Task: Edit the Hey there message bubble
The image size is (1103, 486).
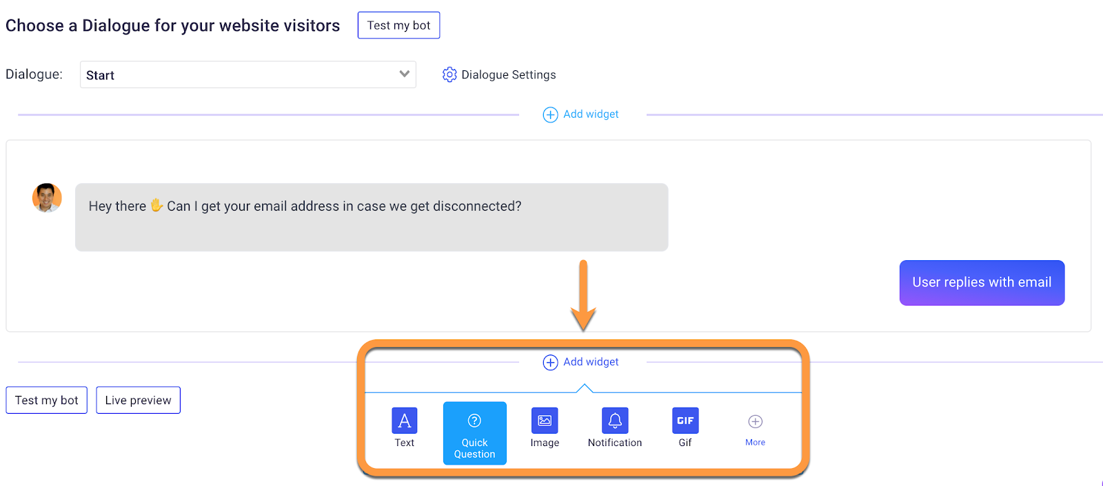Action: 372,217
